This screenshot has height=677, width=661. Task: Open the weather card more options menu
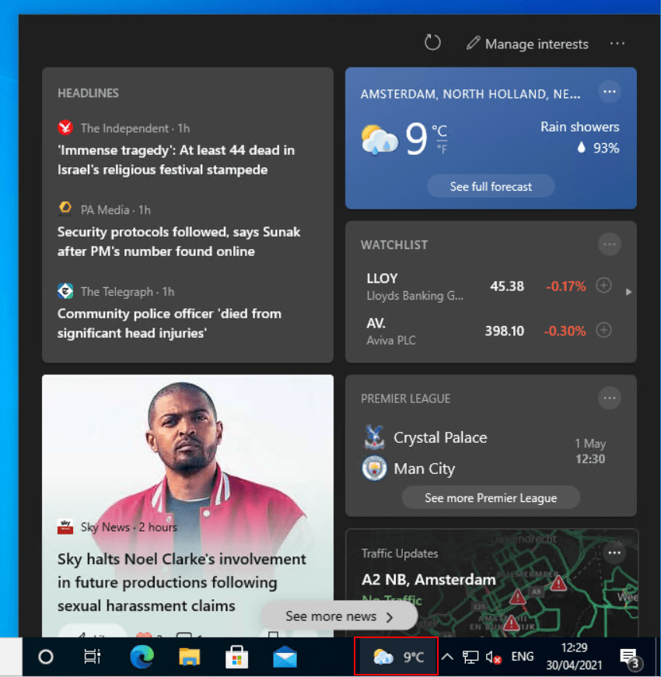(610, 92)
